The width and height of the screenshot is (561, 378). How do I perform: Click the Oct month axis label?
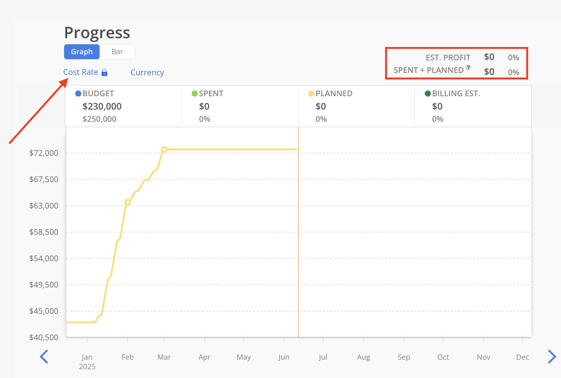click(x=443, y=357)
